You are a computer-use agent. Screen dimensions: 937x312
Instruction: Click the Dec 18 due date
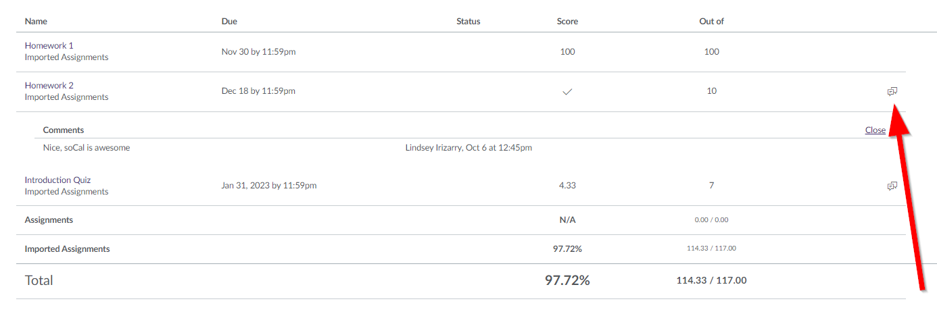[258, 91]
